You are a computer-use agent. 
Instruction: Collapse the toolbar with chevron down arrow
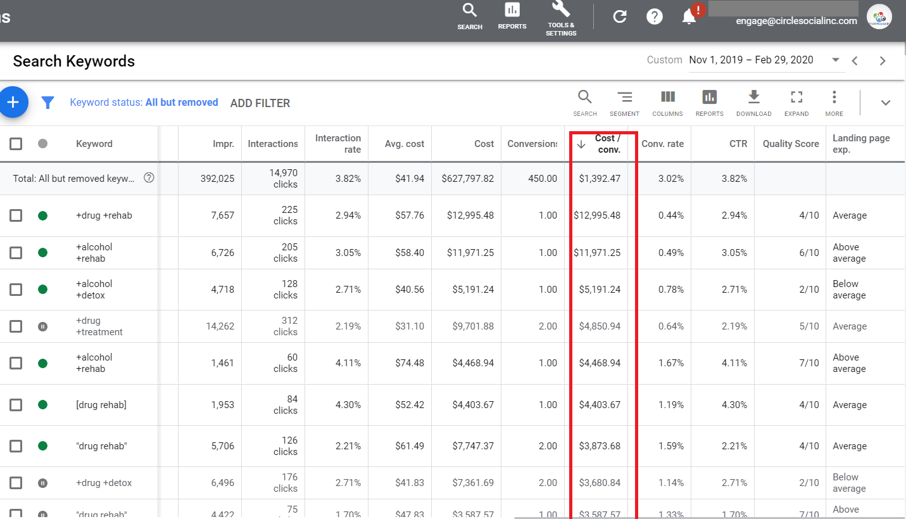click(x=886, y=103)
